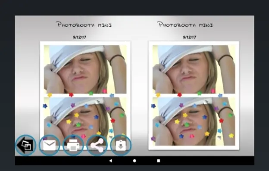The height and width of the screenshot is (171, 269).
Task: Tap the red star between left strip photos
Action: [71, 95]
